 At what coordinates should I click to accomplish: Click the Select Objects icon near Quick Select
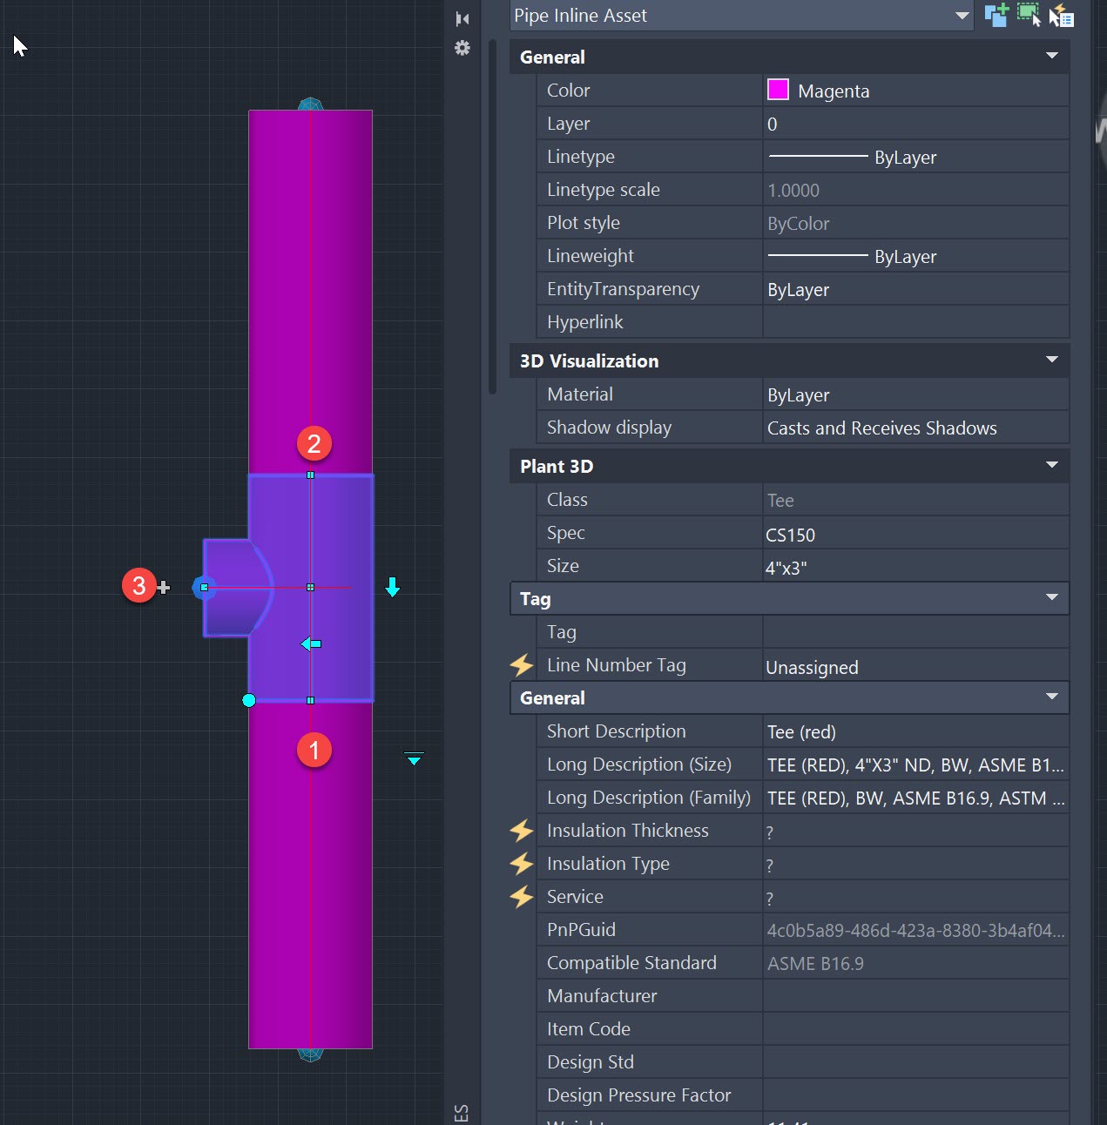(x=1029, y=15)
